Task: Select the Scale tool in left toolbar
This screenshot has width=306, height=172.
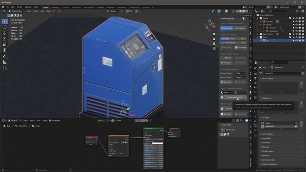Action: [x=4, y=44]
